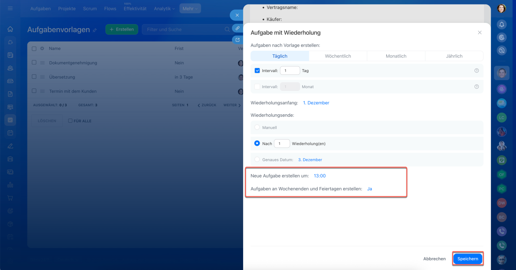Click the notifications bell icon

coord(501,25)
